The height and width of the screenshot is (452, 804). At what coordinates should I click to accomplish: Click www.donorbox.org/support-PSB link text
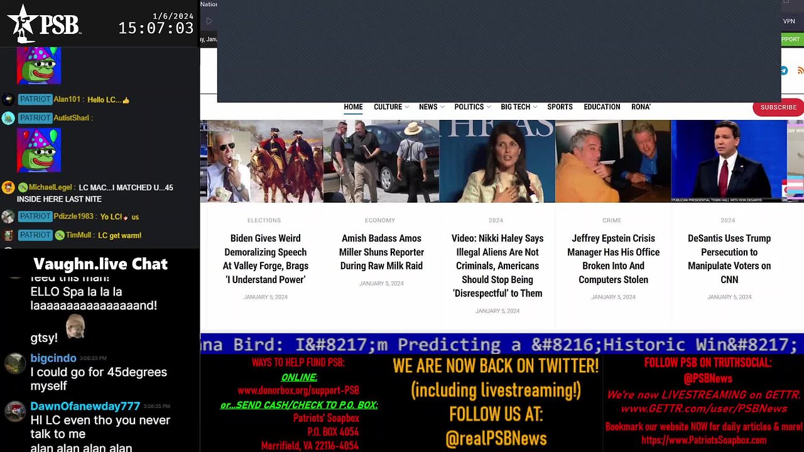pos(298,390)
